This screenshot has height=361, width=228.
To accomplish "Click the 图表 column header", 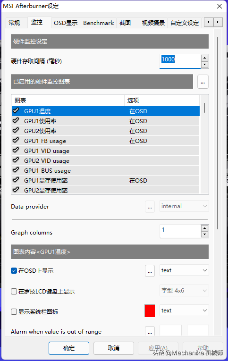I will tap(68, 101).
